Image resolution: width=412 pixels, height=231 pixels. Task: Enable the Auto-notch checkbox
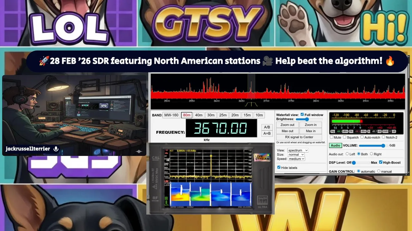tap(362, 137)
